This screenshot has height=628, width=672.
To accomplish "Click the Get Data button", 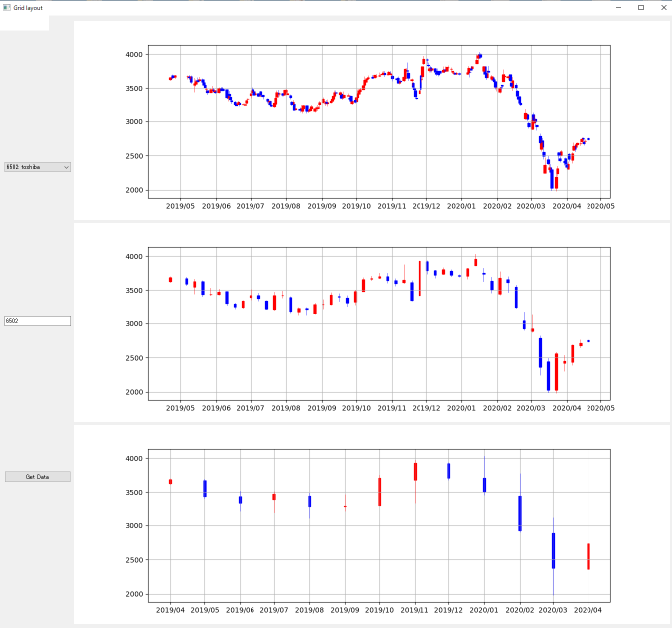I will point(38,476).
